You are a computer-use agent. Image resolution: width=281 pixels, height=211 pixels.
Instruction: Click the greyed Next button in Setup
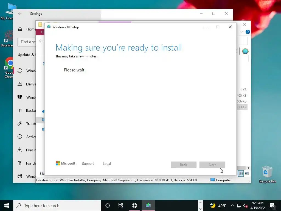coord(212,165)
